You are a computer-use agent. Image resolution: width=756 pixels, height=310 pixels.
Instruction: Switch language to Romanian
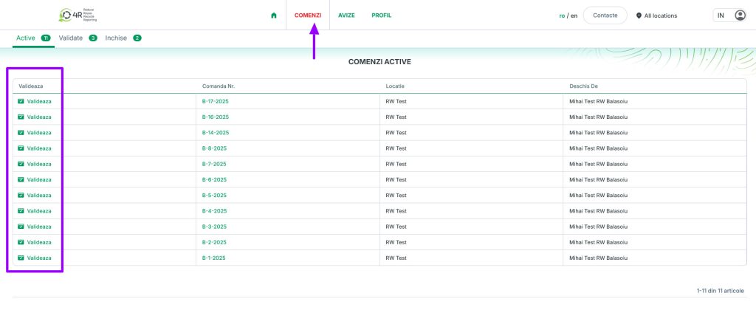[562, 15]
